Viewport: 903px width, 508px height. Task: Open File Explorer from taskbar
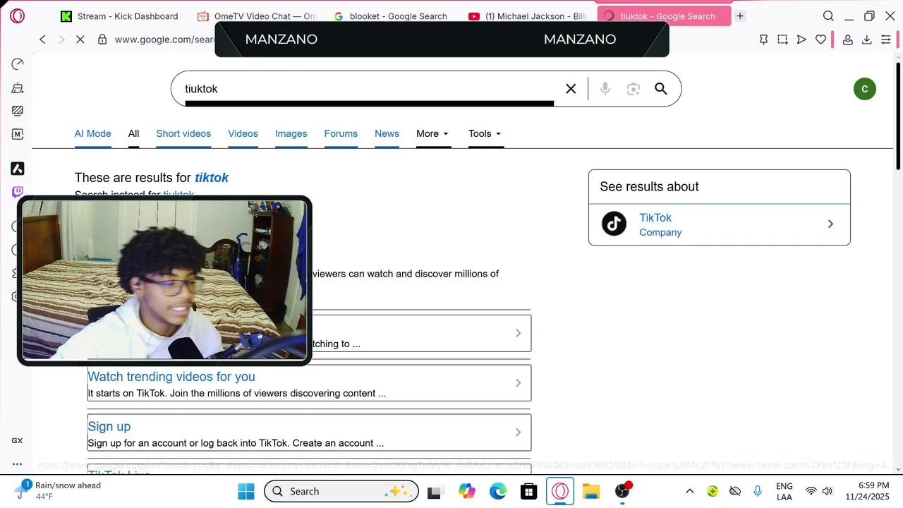click(591, 491)
